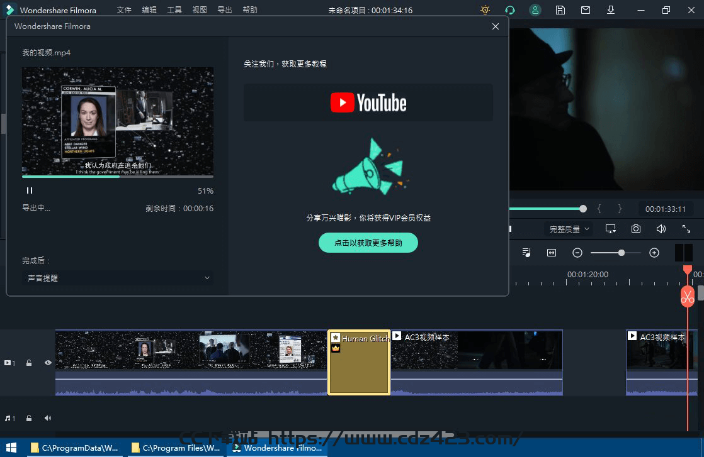
Task: Switch to C:\Program Files taskbar window
Action: [176, 448]
